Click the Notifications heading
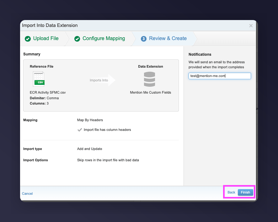The image size is (278, 222). pos(200,54)
